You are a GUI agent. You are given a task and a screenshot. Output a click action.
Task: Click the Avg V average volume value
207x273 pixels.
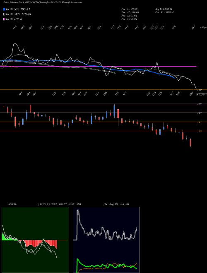[x=164, y=9]
